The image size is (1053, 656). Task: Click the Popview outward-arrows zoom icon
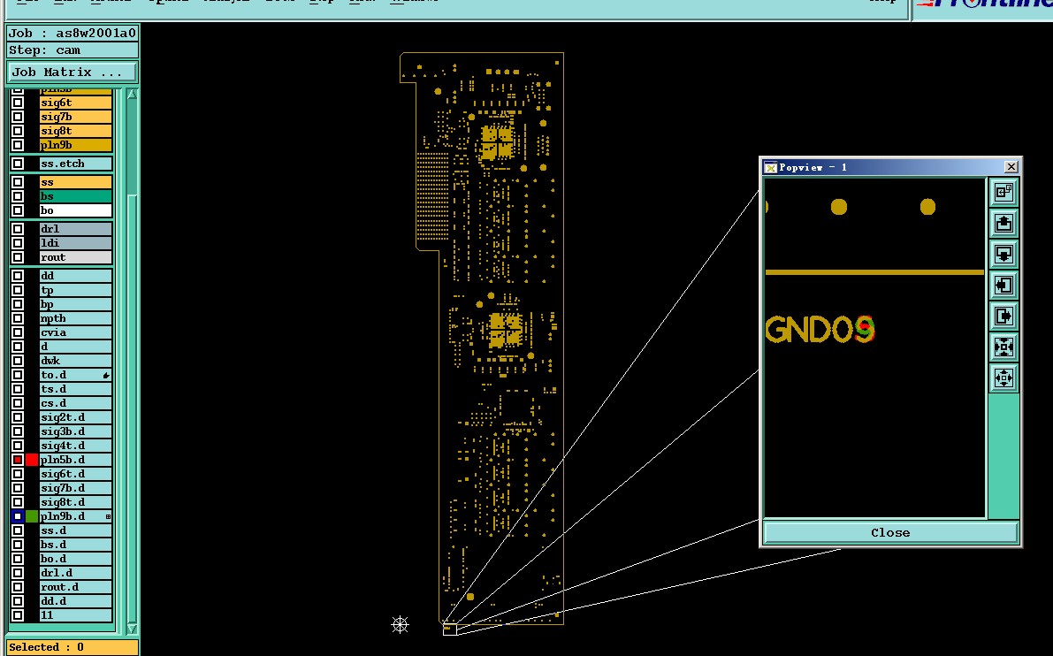pyautogui.click(x=1003, y=378)
